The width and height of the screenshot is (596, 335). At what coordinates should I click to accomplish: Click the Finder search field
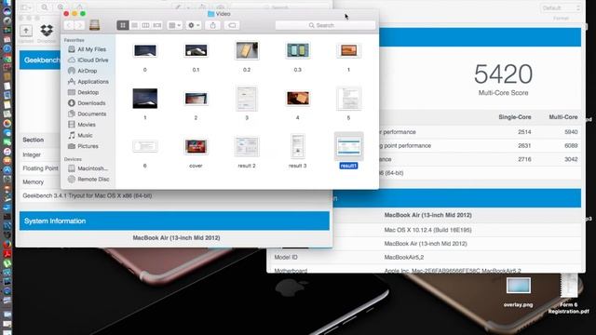pyautogui.click(x=325, y=25)
